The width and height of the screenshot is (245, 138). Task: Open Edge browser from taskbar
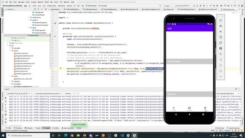pos(65,135)
